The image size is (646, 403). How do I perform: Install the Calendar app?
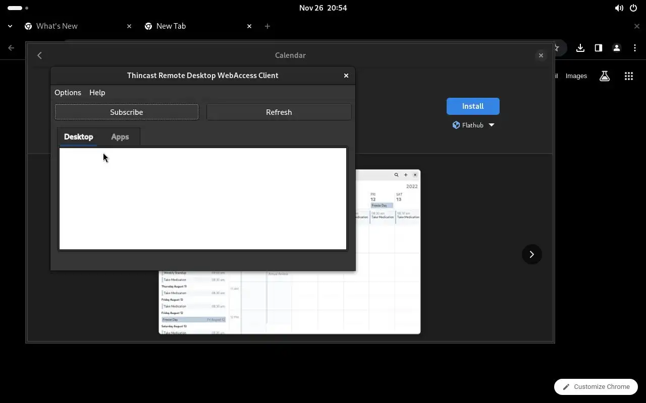473,106
